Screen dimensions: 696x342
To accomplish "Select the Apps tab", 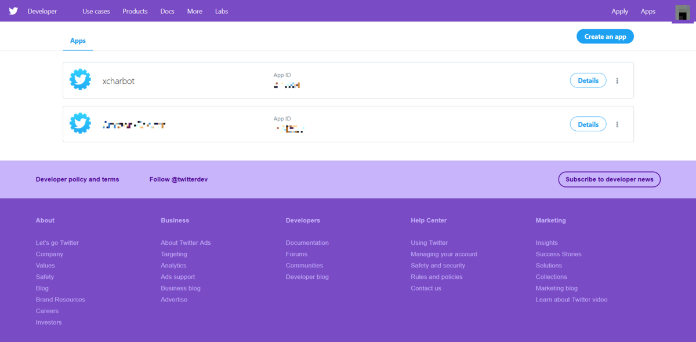I will coord(78,41).
